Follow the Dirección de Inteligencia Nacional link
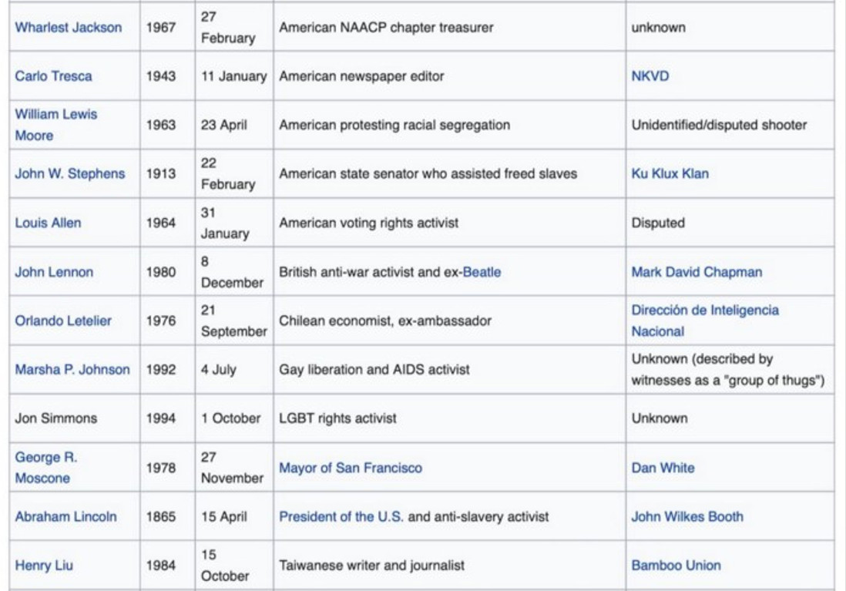The width and height of the screenshot is (846, 591). point(705,321)
